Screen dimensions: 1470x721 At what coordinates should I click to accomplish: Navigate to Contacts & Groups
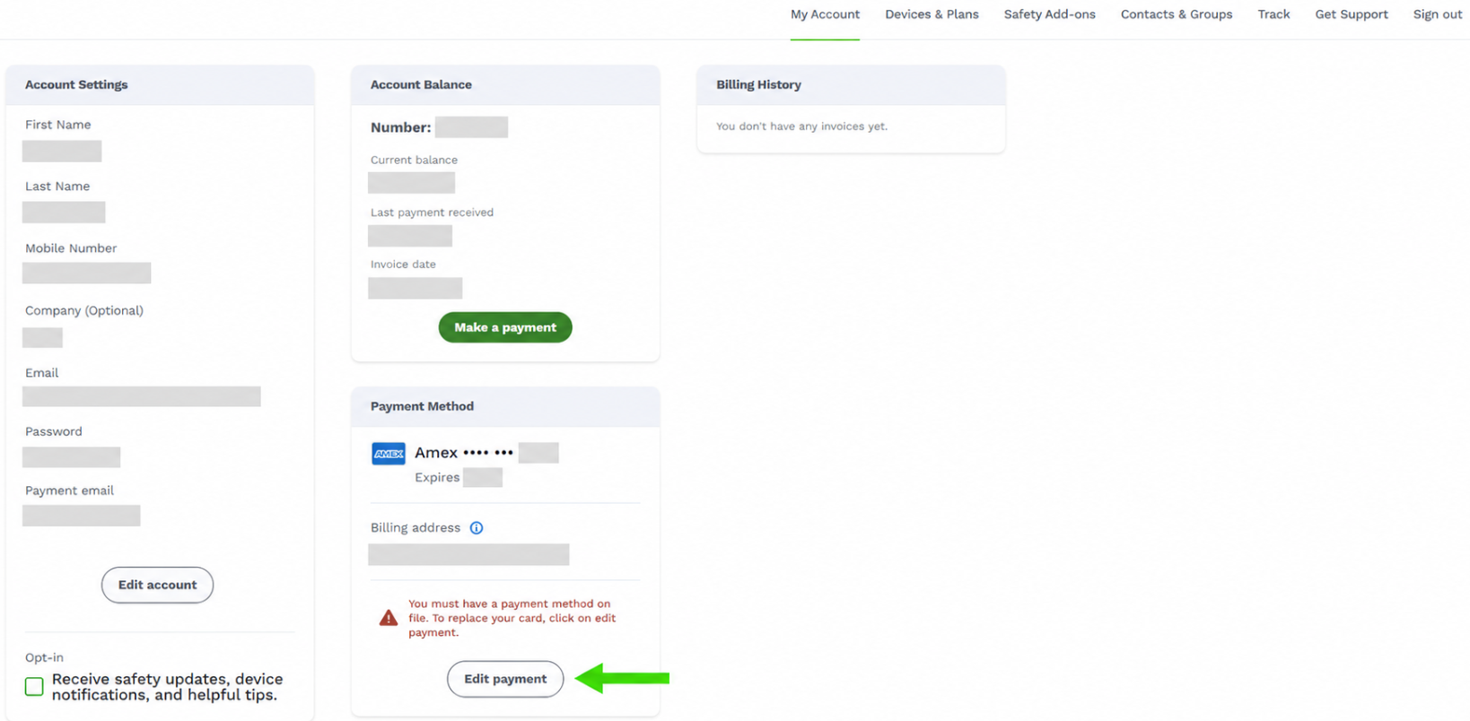(1176, 14)
